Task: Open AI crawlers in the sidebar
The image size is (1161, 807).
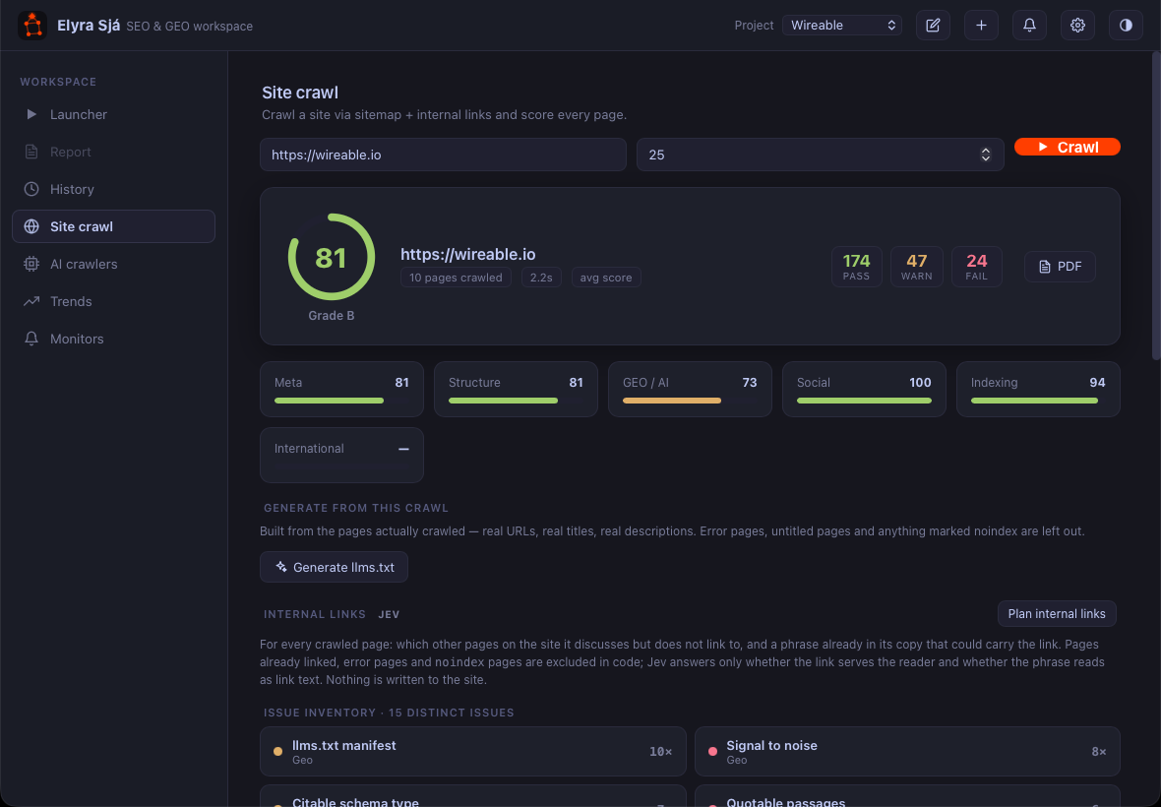Action: click(x=113, y=265)
